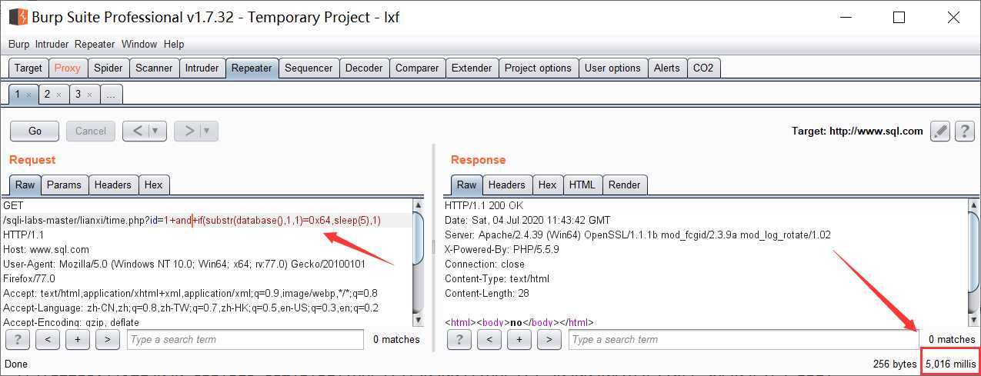Open history dropdown on forward button

point(207,131)
